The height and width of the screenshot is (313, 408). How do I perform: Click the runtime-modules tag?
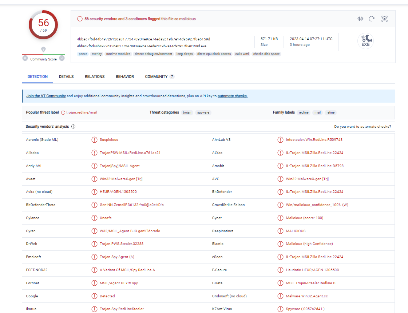pyautogui.click(x=118, y=54)
